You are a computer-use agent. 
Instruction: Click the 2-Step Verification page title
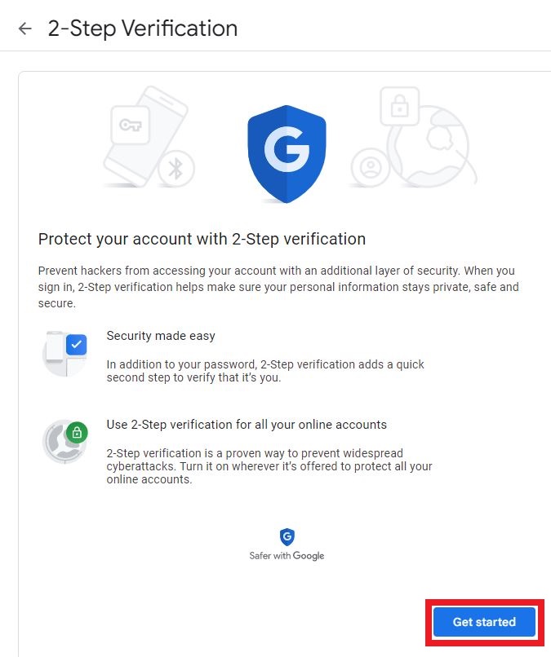pyautogui.click(x=143, y=29)
